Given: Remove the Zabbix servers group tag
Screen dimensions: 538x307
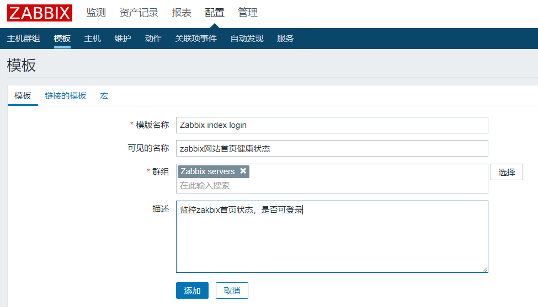Looking at the screenshot, I should [x=243, y=171].
